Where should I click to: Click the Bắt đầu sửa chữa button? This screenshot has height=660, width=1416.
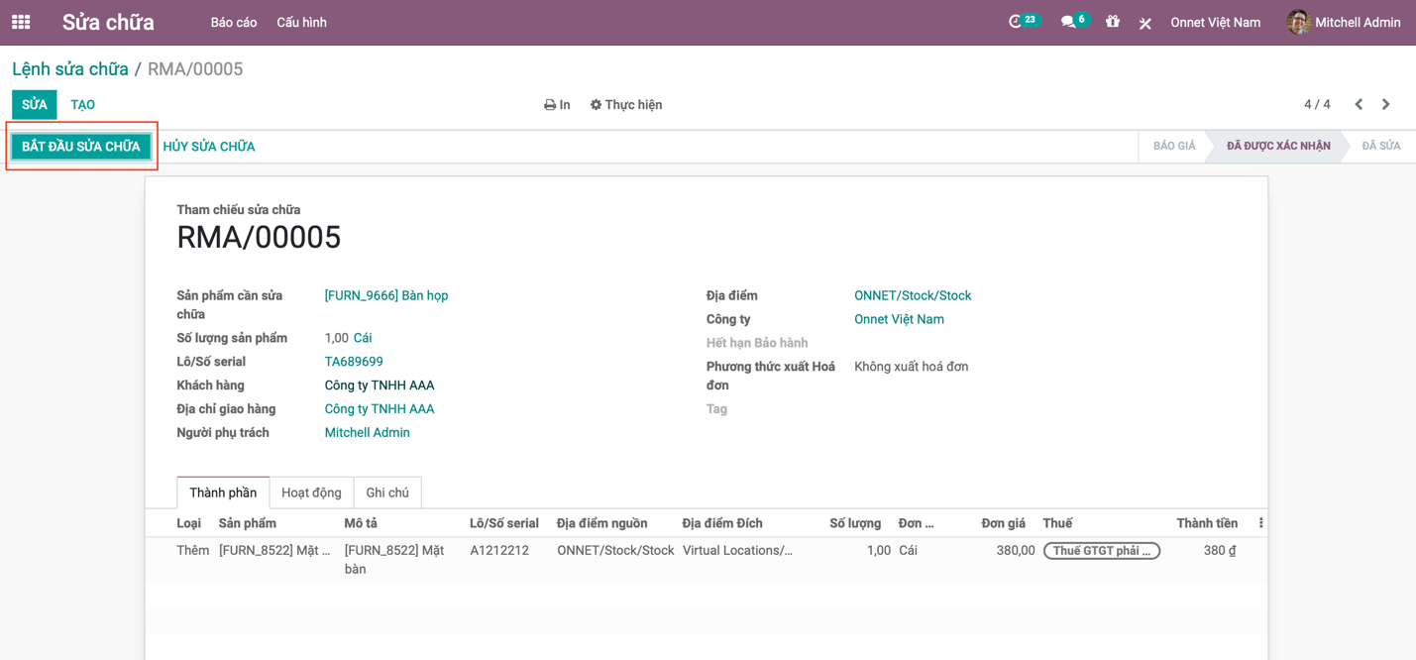click(x=81, y=147)
